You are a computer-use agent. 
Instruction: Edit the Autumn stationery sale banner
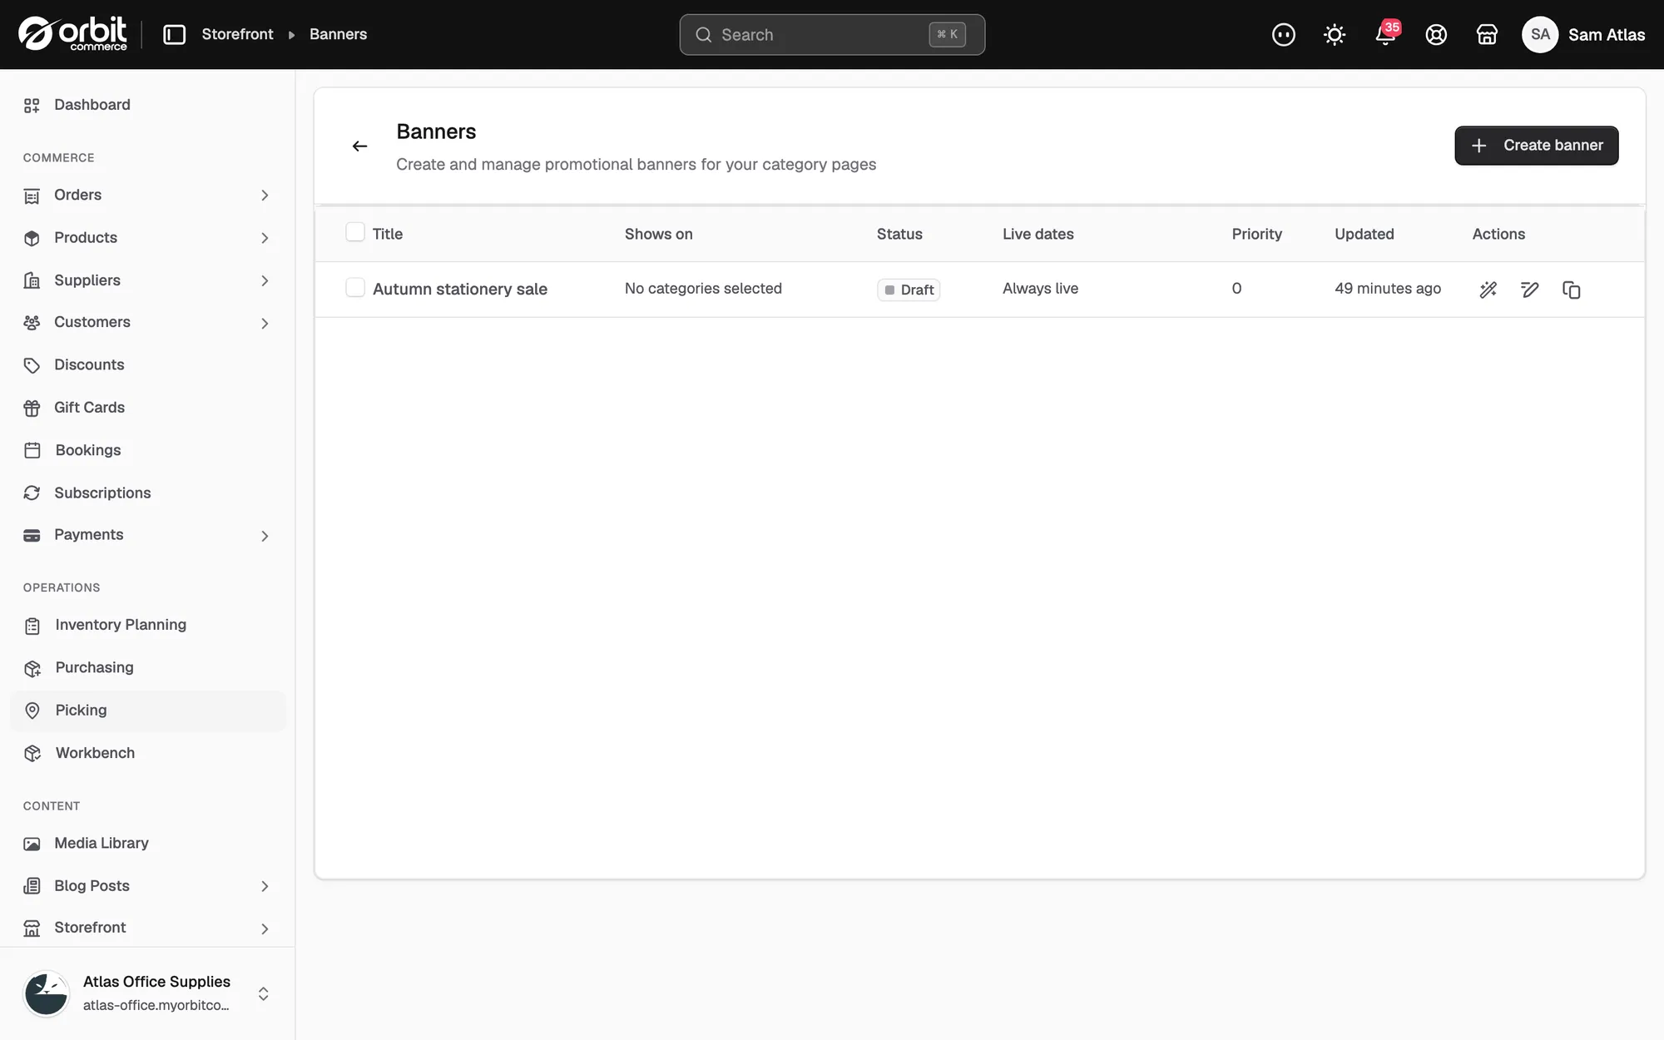[x=1529, y=290]
